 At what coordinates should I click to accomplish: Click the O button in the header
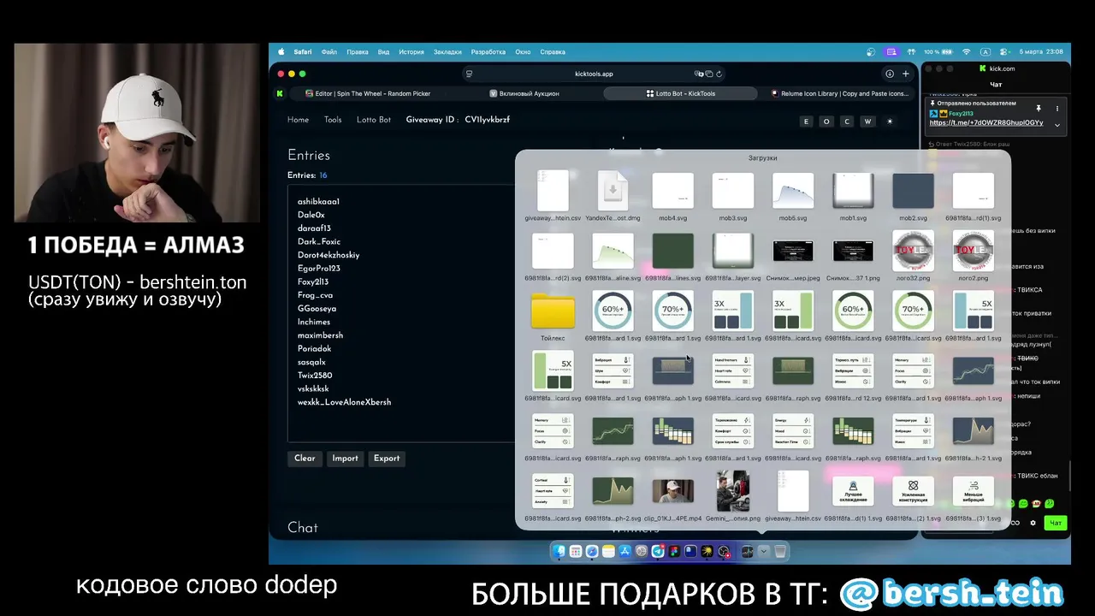point(826,121)
